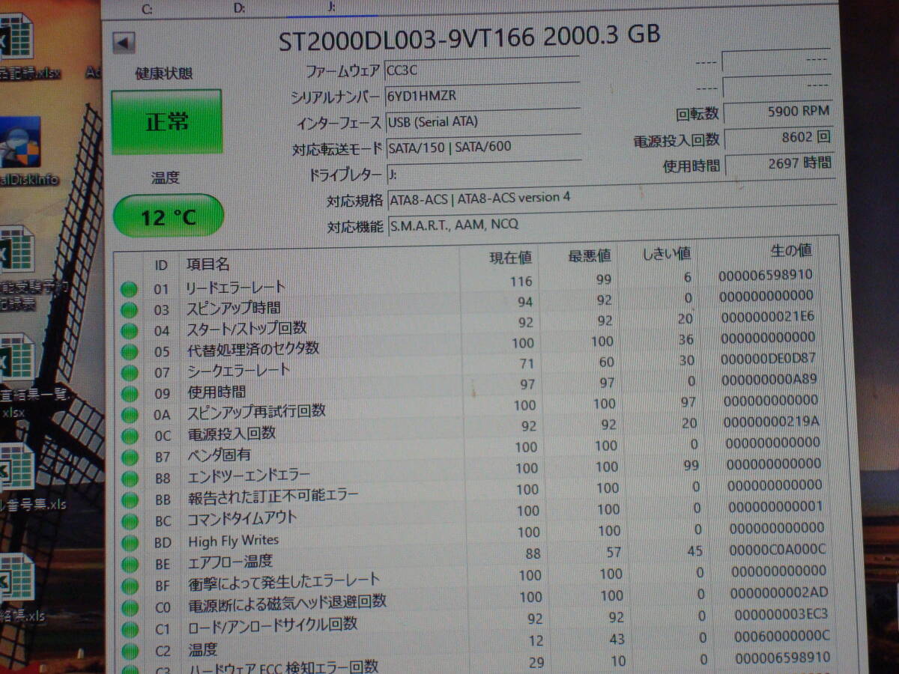Click the status dot for ロード/アンロードサイクル回数

(x=130, y=630)
